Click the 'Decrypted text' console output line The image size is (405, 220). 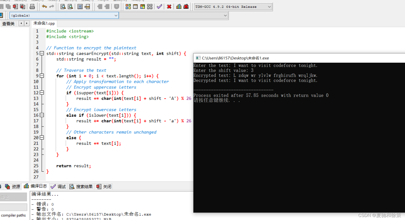[x=255, y=80]
